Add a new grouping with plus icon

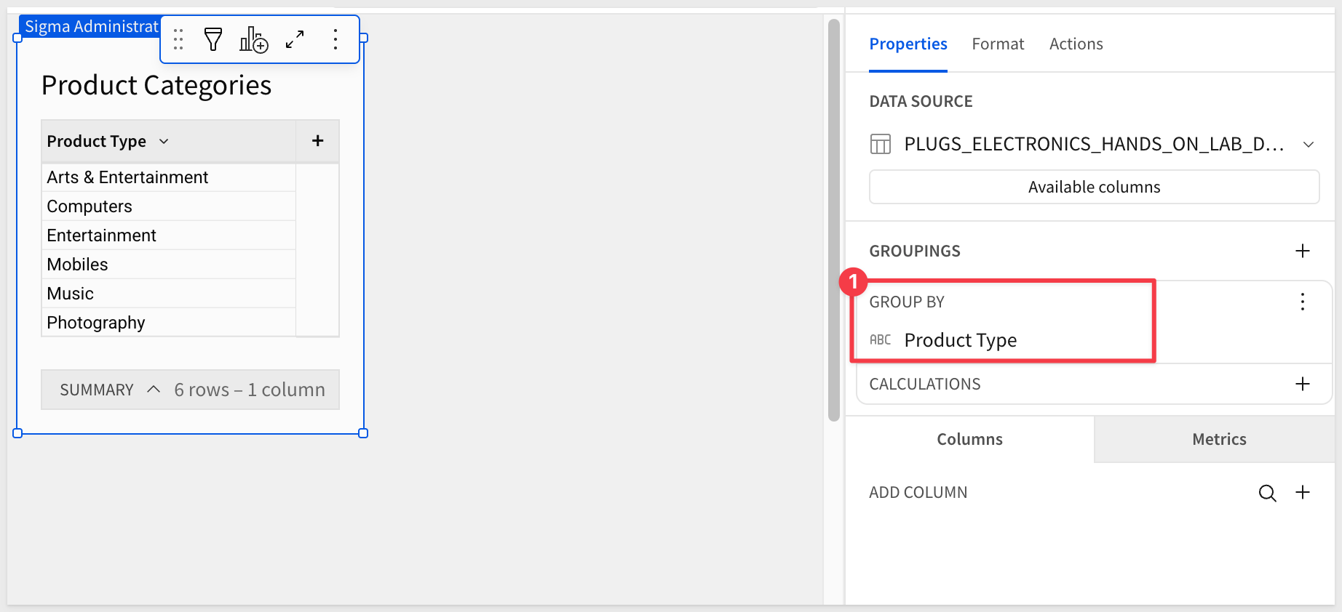[1303, 251]
